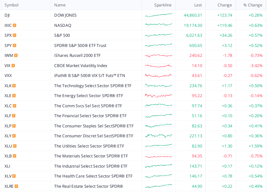Viewport: 267px width, 192px height.
Task: Click the XLV change value +0.78
Action: click(227, 176)
